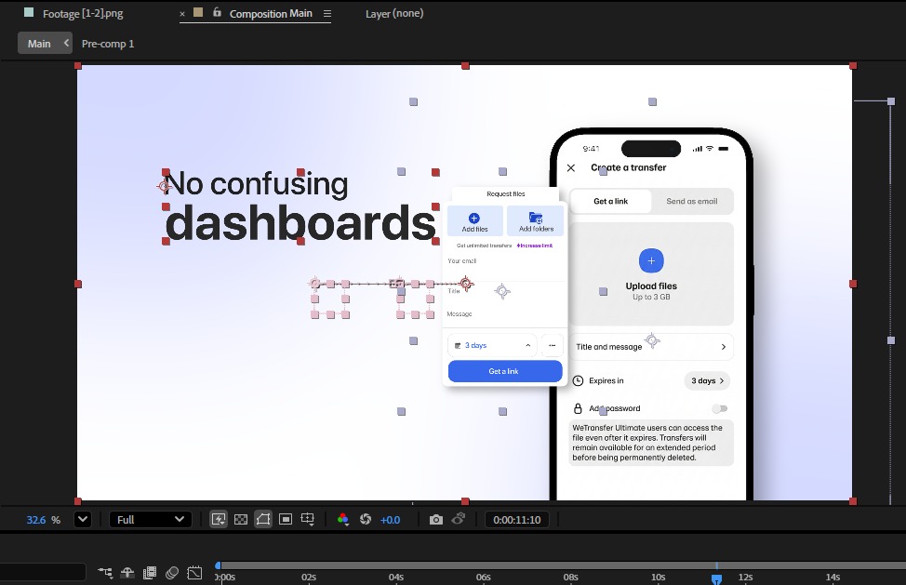Open the Composition panel hamburger menu
Viewport: 906px width, 585px height.
click(327, 13)
